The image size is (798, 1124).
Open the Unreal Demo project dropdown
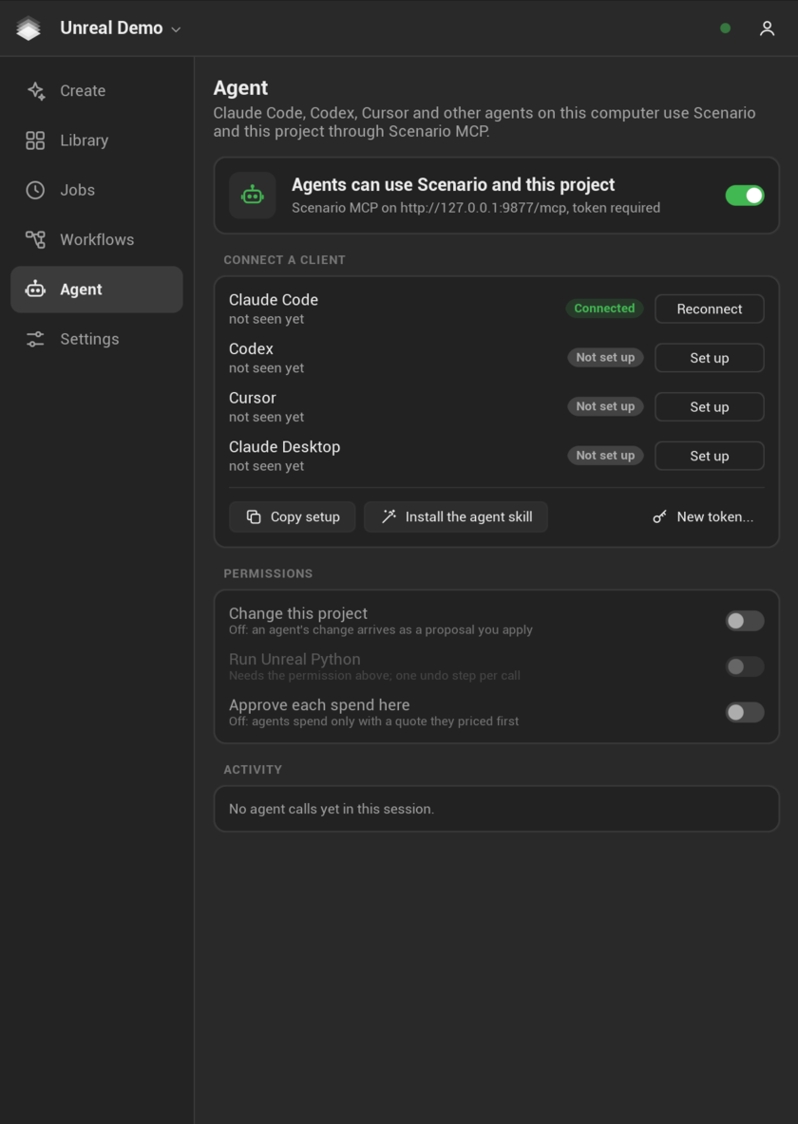coord(120,28)
